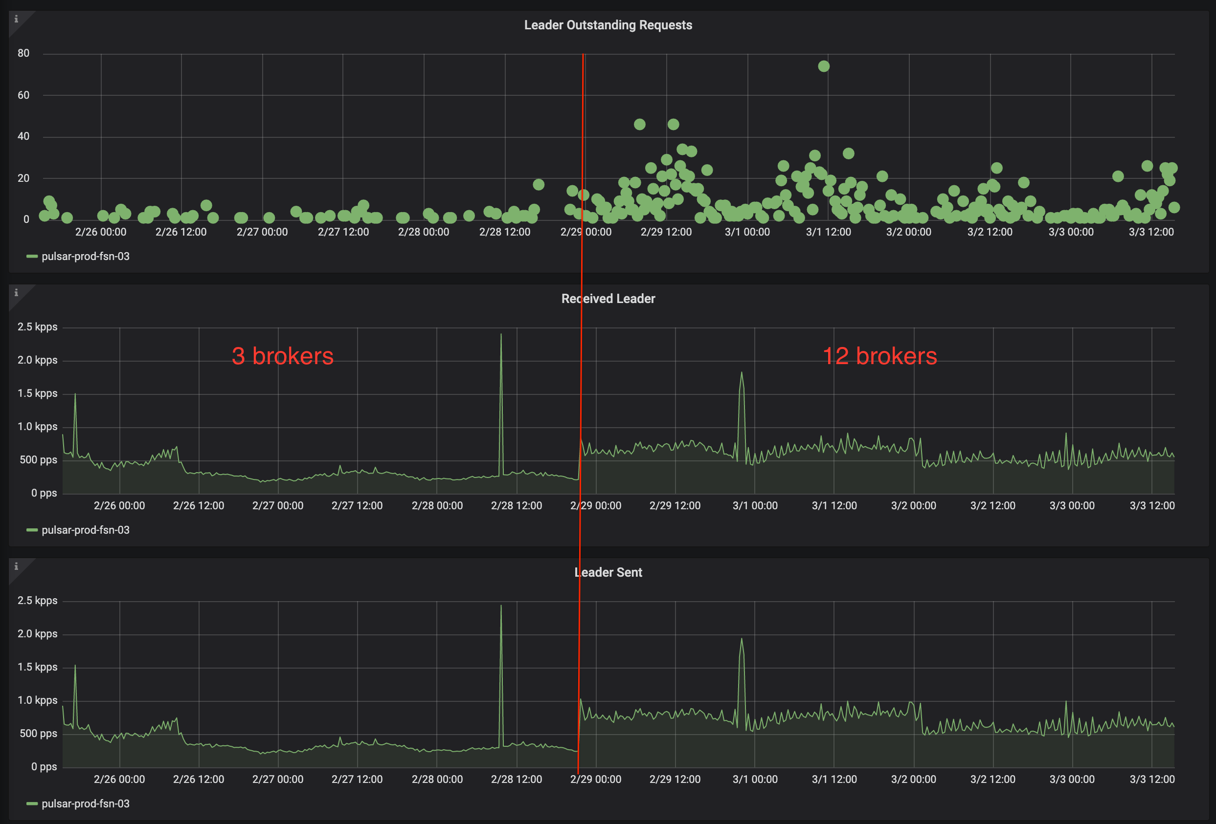
Task: Click the info icon on Received Leader panel
Action: [x=16, y=293]
